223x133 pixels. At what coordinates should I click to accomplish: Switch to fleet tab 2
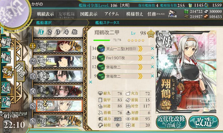pos(49,32)
